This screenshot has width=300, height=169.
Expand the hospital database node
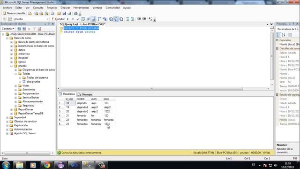(x=11, y=58)
